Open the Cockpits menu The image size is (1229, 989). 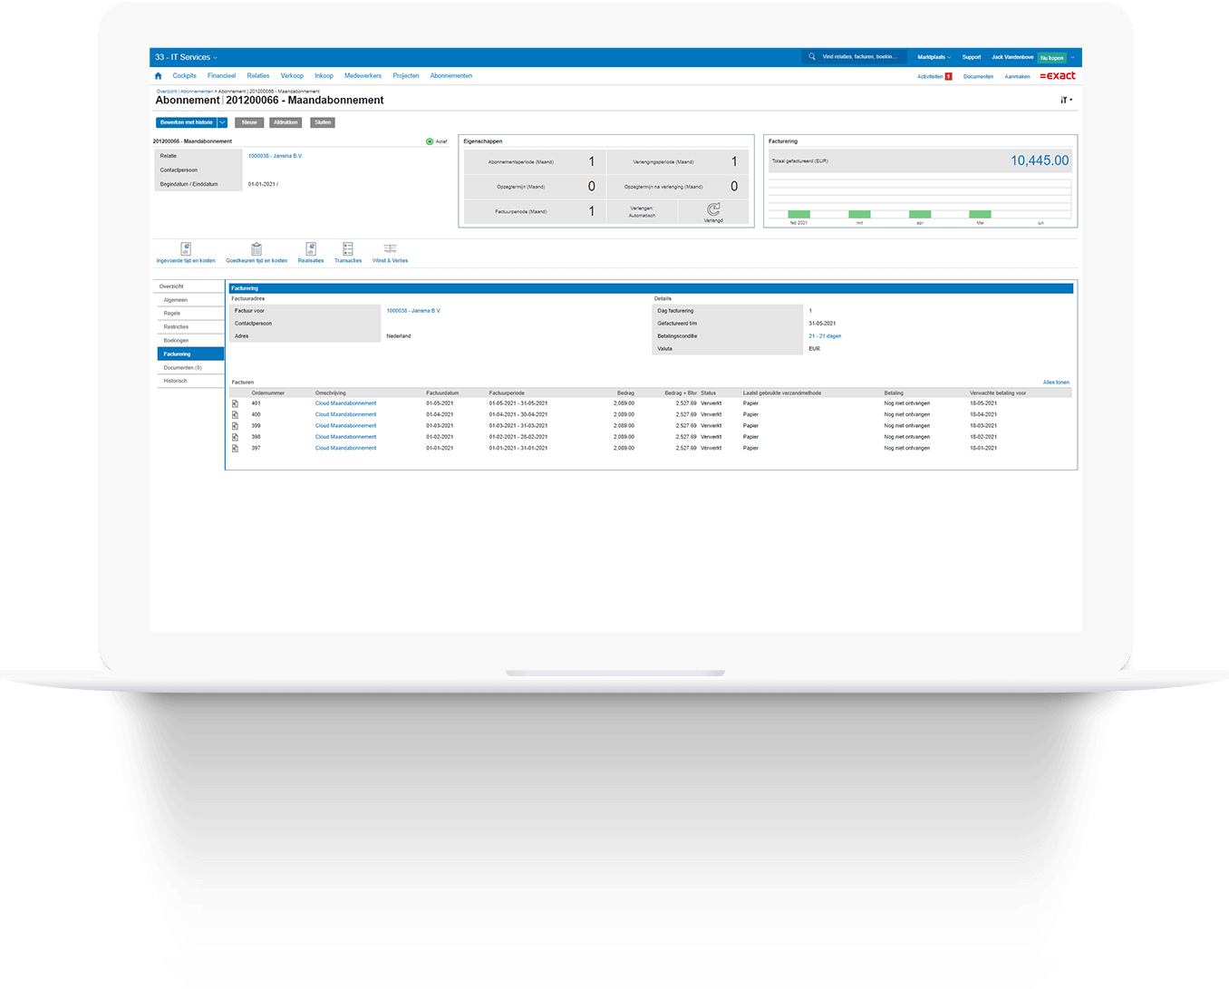click(x=185, y=76)
